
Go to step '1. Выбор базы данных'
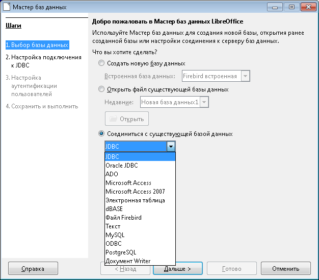(37, 45)
